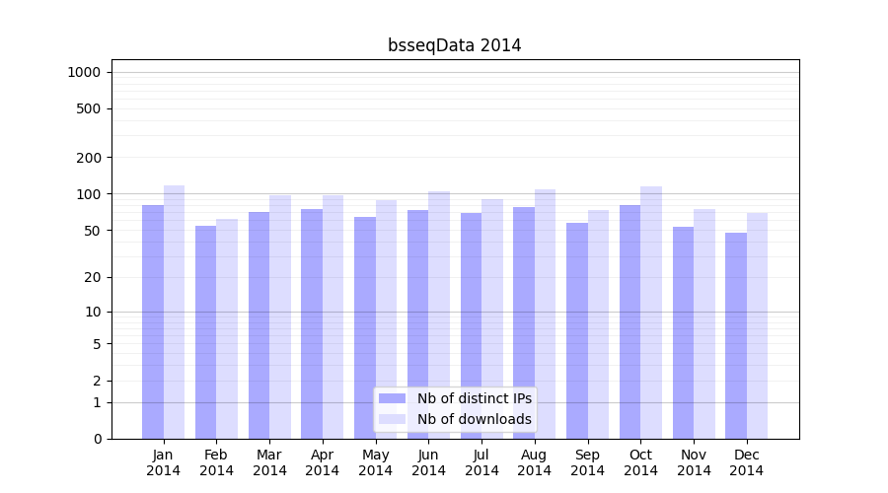
Task: Select the Nb of distinct IPs legend label
Action: coord(474,398)
